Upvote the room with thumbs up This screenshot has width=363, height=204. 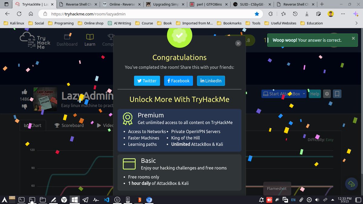click(x=24, y=92)
